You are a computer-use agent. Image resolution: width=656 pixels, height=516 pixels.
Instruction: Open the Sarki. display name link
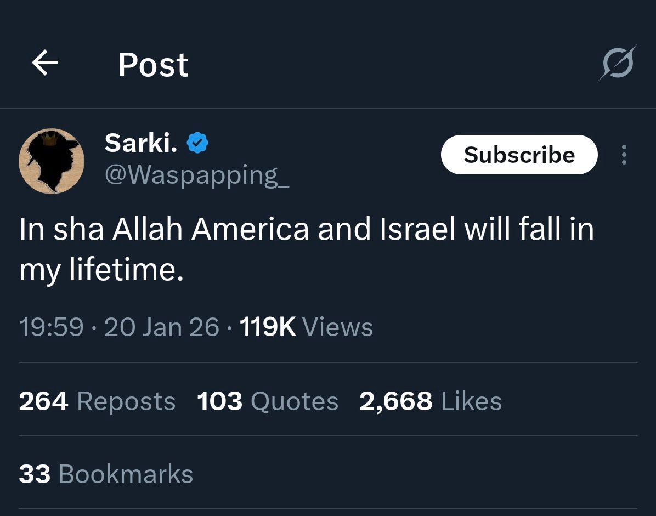[x=140, y=144]
